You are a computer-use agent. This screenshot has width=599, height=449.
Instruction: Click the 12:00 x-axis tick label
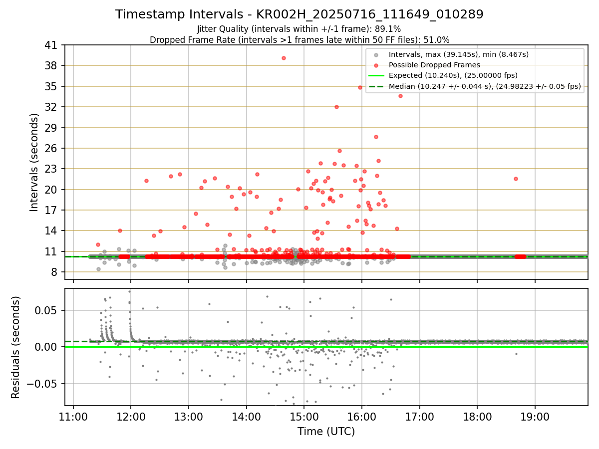click(131, 416)
